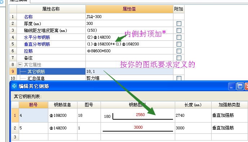Select row 1 header in rebar list

pyautogui.click(x=15, y=115)
